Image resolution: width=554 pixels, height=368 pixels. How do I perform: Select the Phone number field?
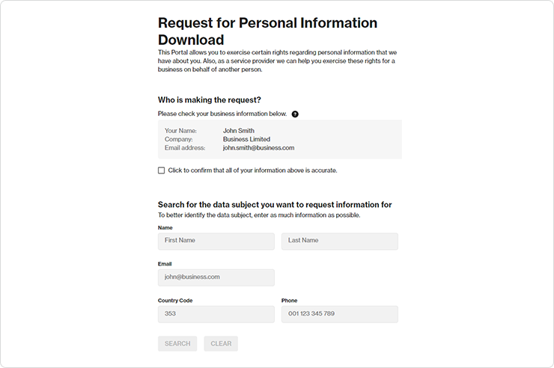click(x=340, y=314)
